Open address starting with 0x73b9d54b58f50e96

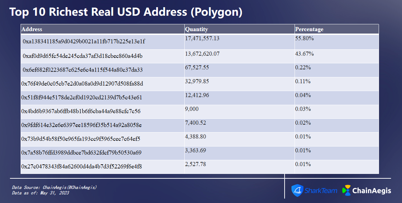tap(81, 139)
